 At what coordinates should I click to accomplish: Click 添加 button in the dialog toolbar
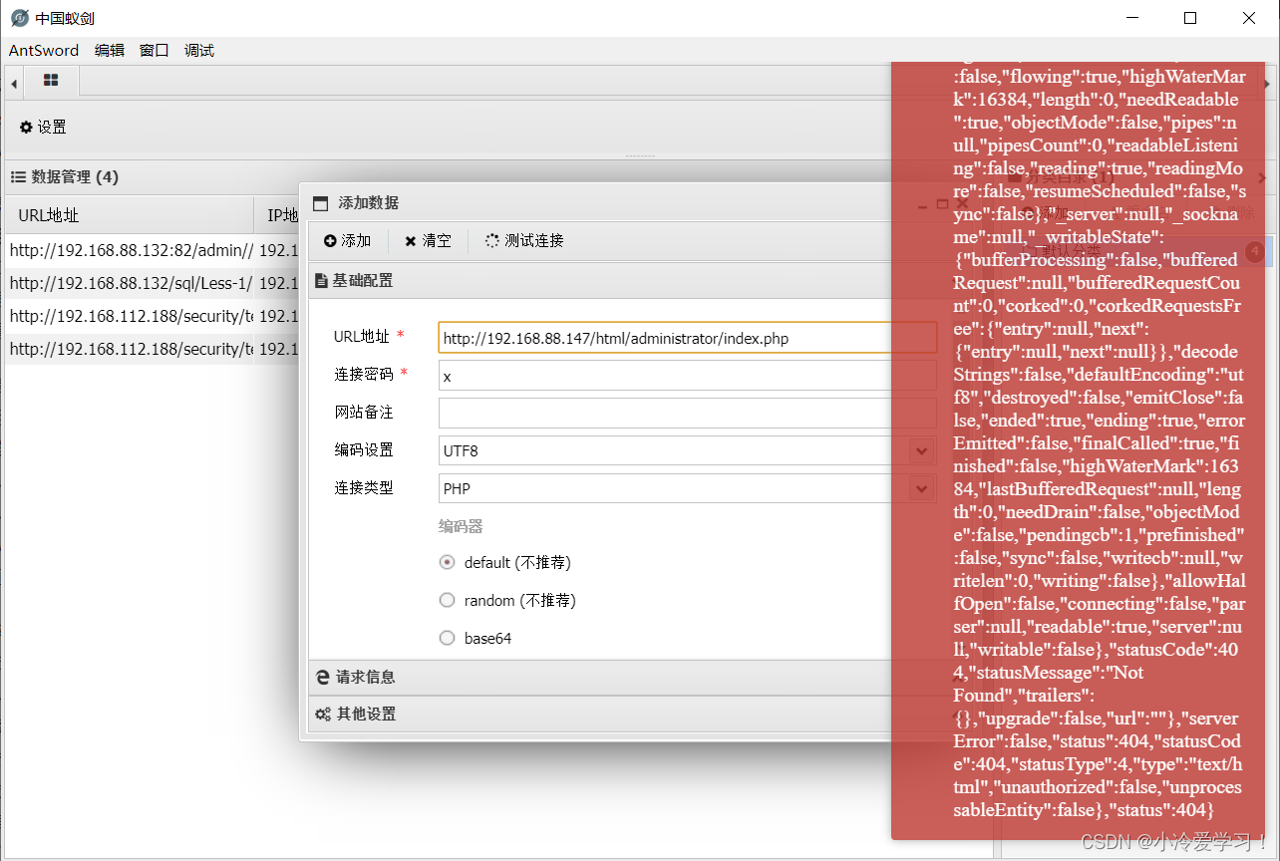(x=347, y=241)
